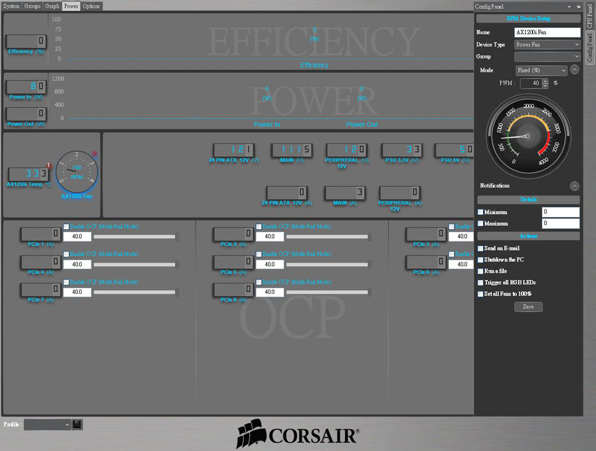Click PCIe 3 OCP value 40.0 field

pos(462,236)
